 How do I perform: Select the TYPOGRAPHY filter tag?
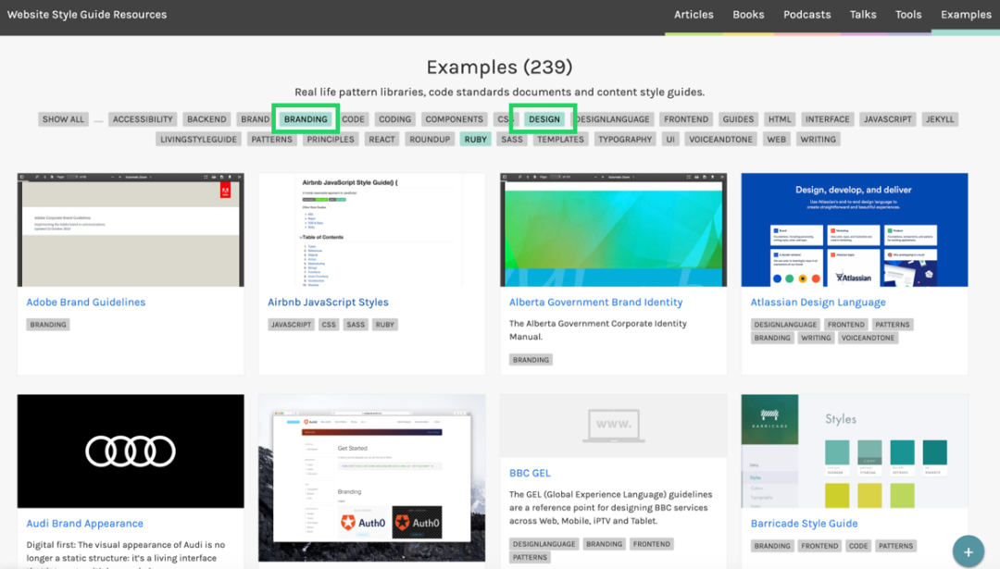click(x=625, y=140)
